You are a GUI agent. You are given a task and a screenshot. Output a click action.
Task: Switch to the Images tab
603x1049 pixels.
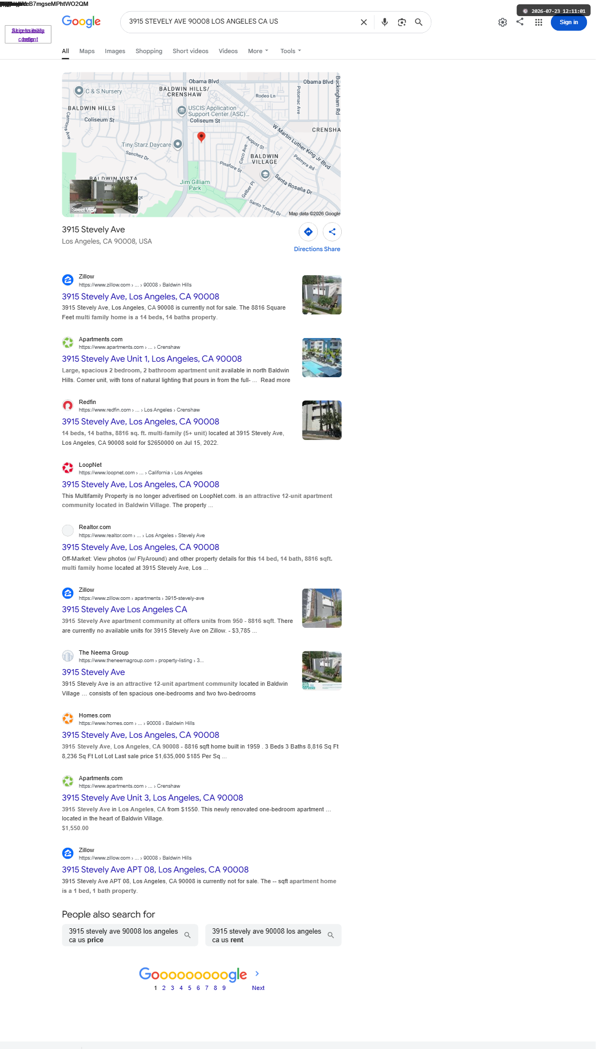point(115,51)
